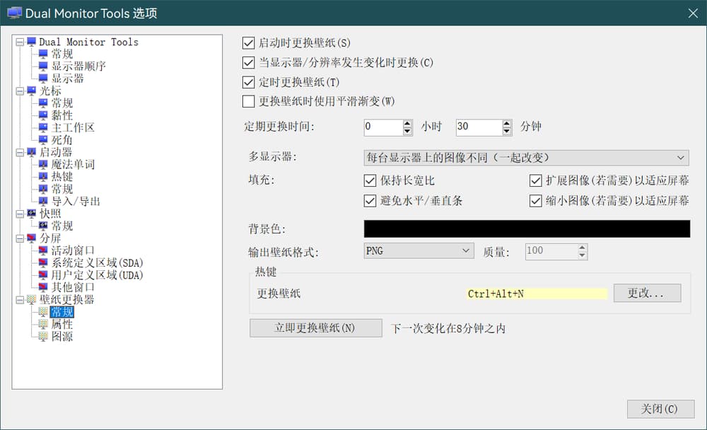Decrease the 分钟 value with down arrow
Screen dimensions: 707x430
tap(507, 132)
